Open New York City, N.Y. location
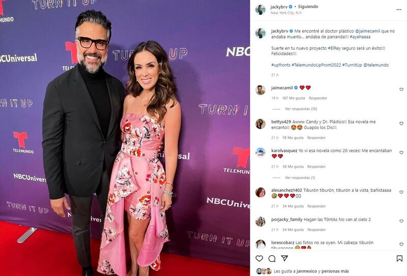The height and width of the screenshot is (276, 407). point(286,13)
